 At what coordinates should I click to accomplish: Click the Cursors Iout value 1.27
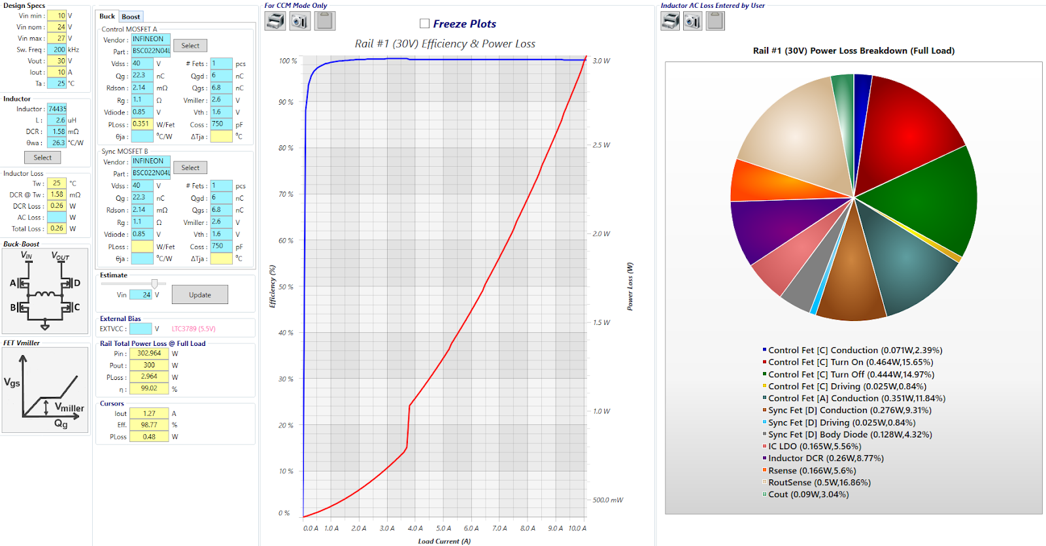pyautogui.click(x=149, y=413)
